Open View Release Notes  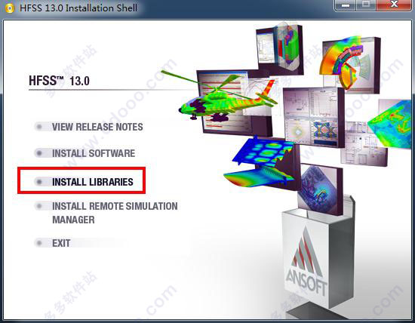click(x=97, y=127)
